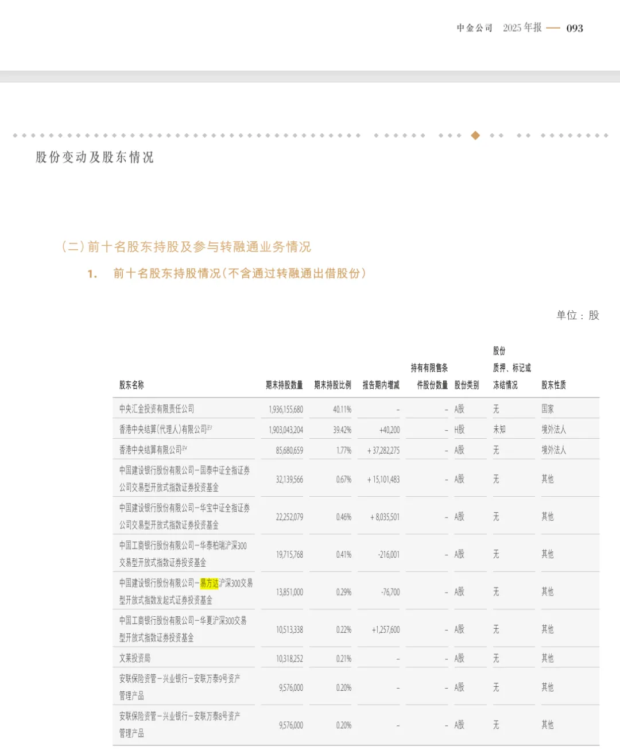Screen dimensions: 620x750
Task: Select the 安联万泰8号资产管理产品 name
Action: click(x=180, y=725)
